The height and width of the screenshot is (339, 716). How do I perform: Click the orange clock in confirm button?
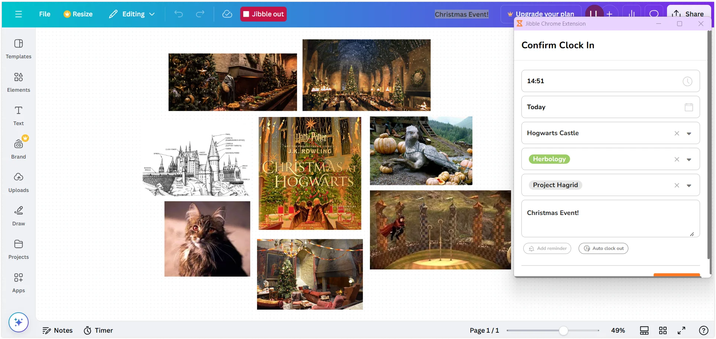coord(677,275)
